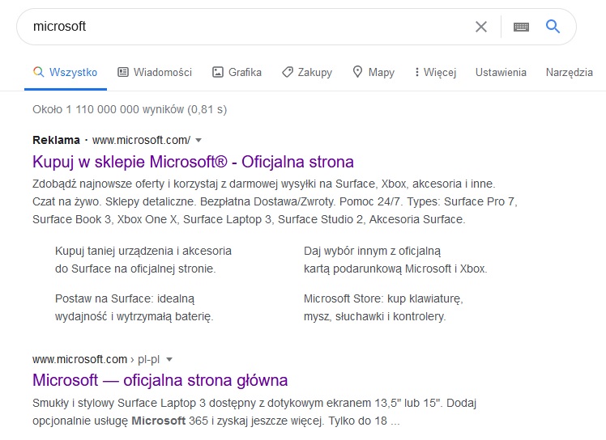This screenshot has height=440, width=606.
Task: Click the picture icon beside Grafika
Action: pyautogui.click(x=218, y=72)
